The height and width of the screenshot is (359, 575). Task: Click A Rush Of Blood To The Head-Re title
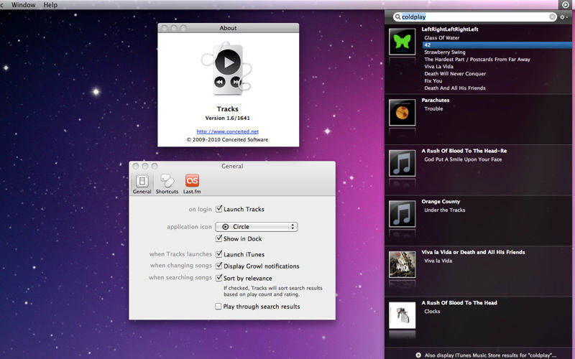(x=464, y=151)
